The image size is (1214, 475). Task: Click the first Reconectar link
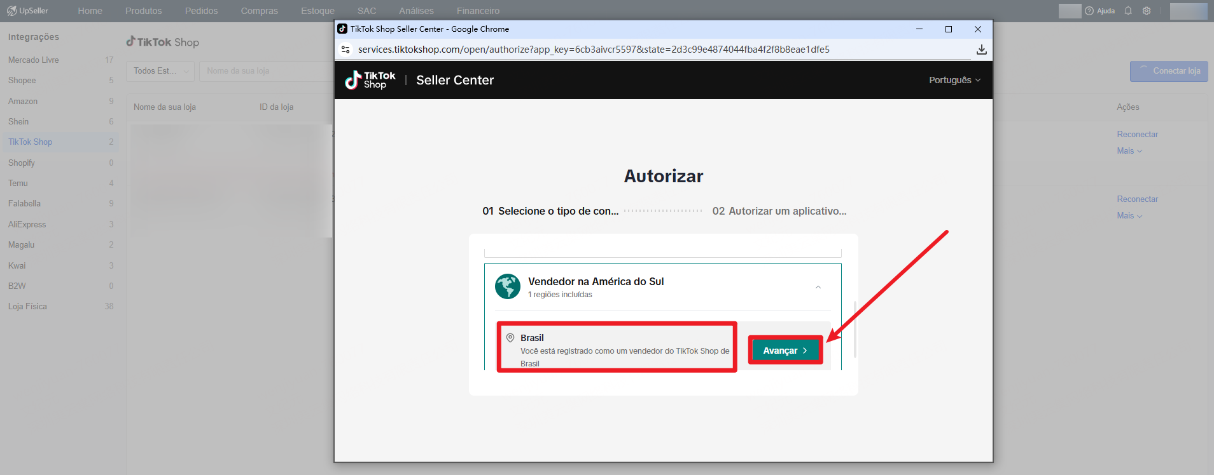coord(1137,135)
